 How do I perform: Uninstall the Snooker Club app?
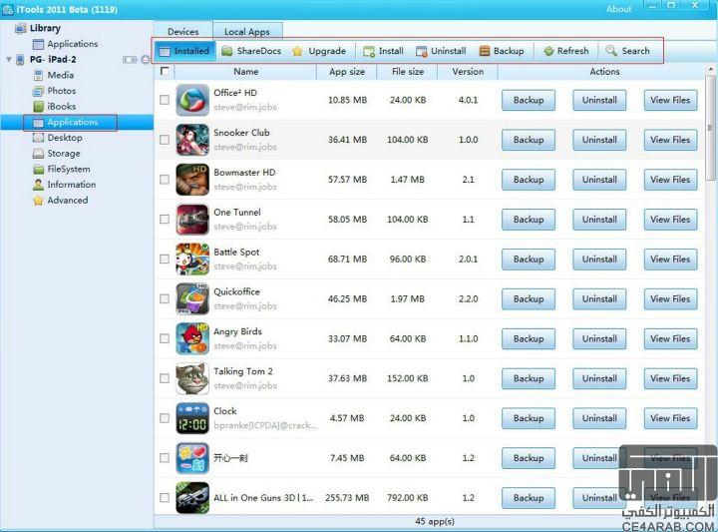[x=599, y=140]
